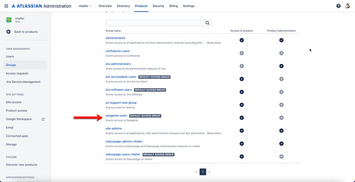355x182 pixels.
Task: Expand Show more for site-admins description
Action: click(214, 133)
